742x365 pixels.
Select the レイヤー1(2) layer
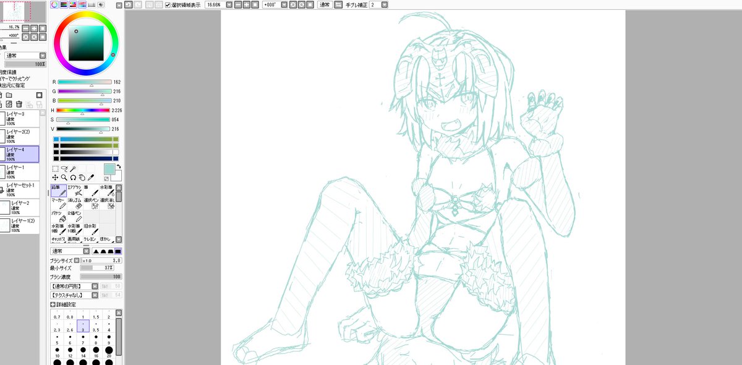pos(20,225)
